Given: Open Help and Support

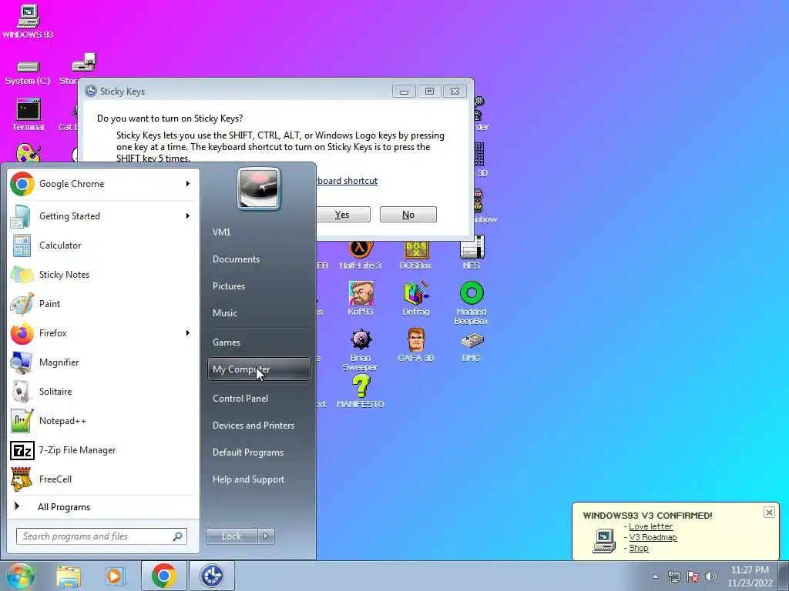Looking at the screenshot, I should click(x=259, y=479).
